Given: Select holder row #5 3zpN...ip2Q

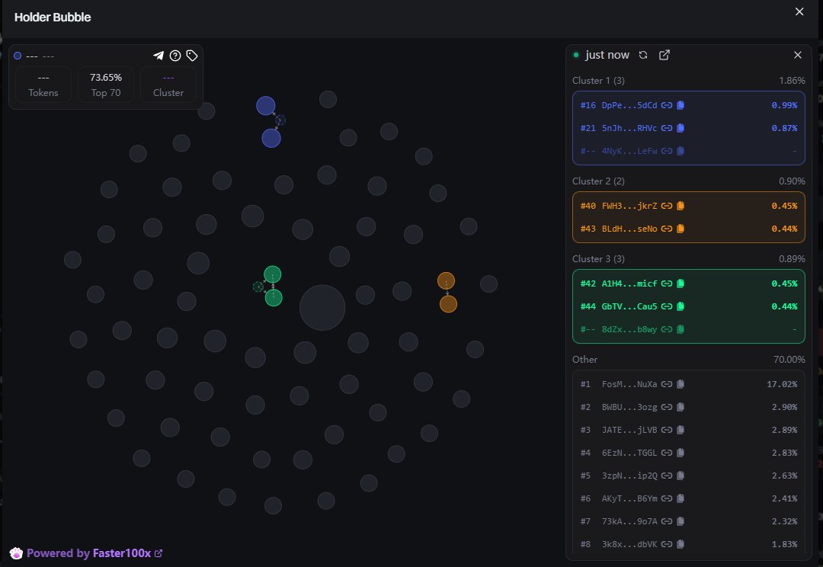Looking at the screenshot, I should [x=689, y=476].
